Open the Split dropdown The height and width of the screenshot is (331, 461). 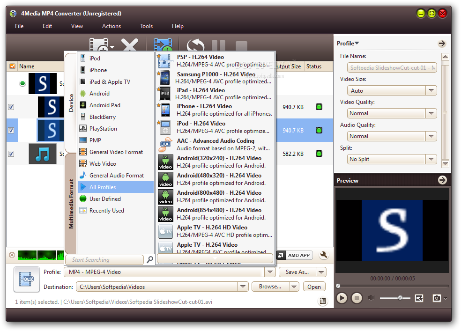tap(431, 159)
